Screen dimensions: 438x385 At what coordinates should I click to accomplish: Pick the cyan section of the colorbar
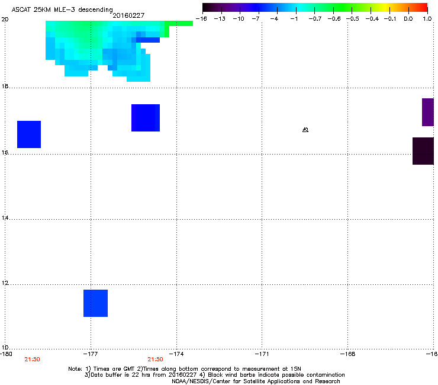299,7
